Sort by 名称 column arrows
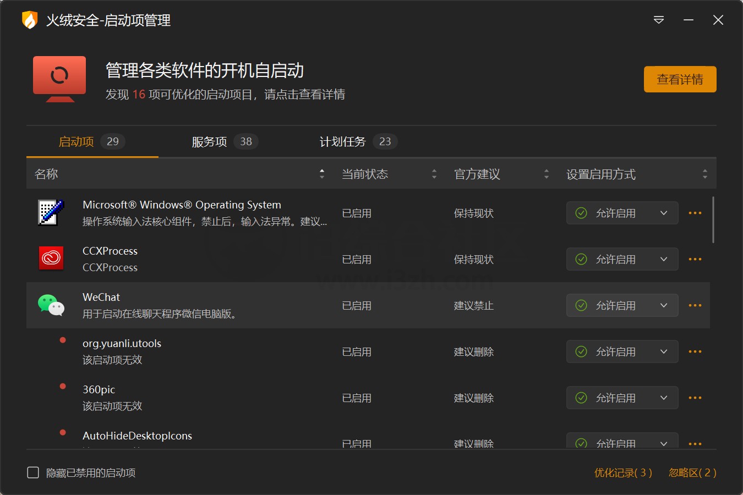743x495 pixels. click(322, 174)
